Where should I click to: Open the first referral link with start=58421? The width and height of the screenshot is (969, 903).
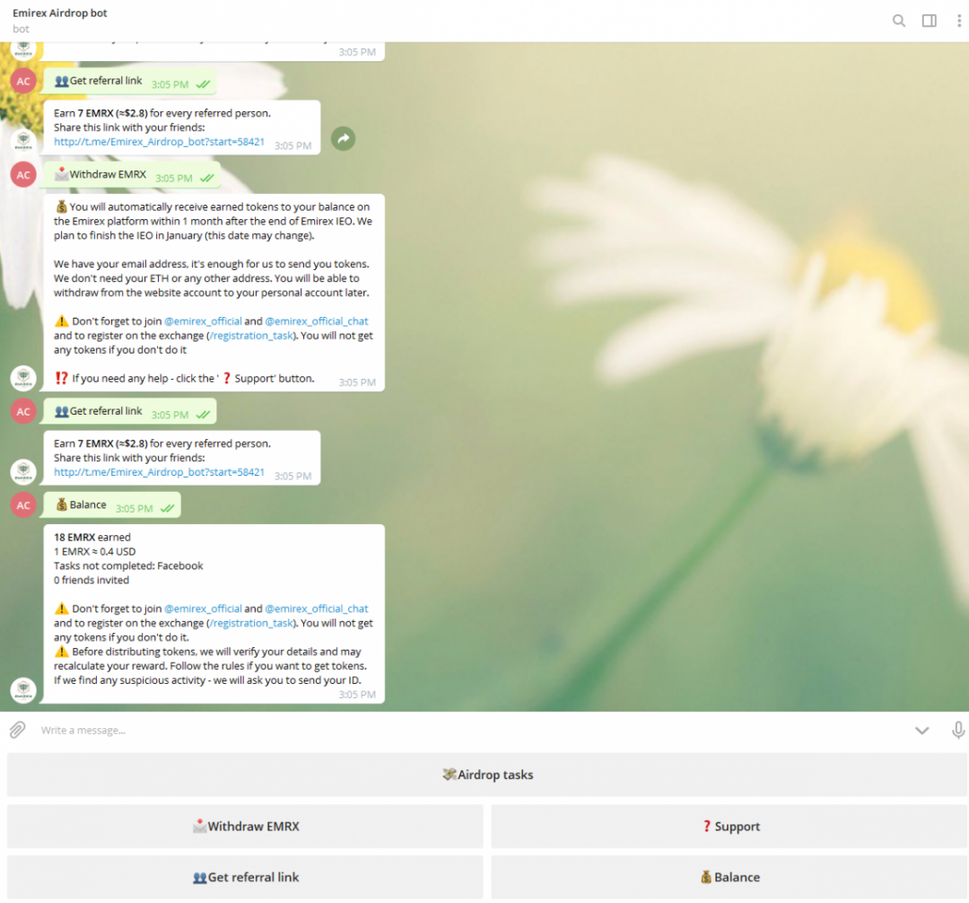pos(159,142)
